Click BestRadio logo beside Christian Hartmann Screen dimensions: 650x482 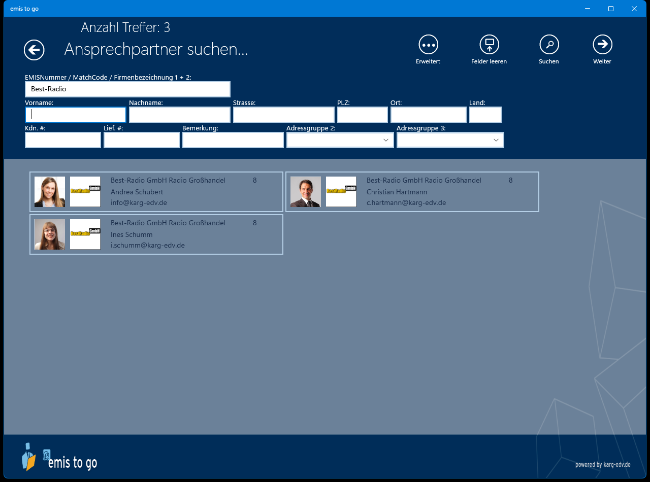pos(341,192)
